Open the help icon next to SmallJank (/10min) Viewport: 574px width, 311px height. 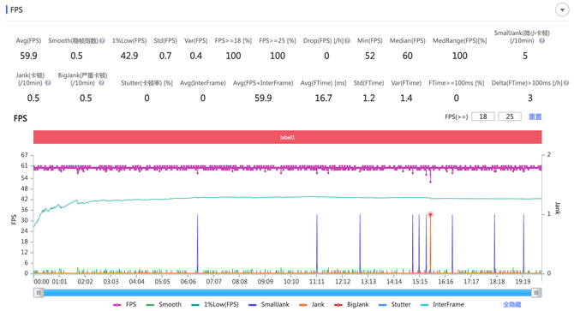point(541,40)
